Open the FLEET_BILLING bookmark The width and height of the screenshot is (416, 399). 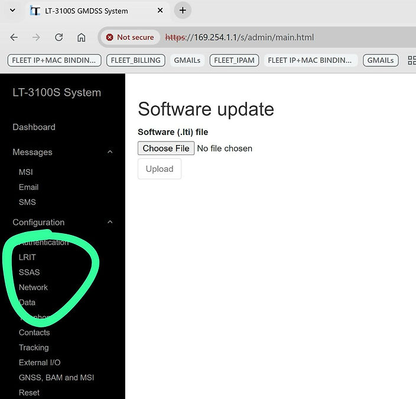point(135,60)
